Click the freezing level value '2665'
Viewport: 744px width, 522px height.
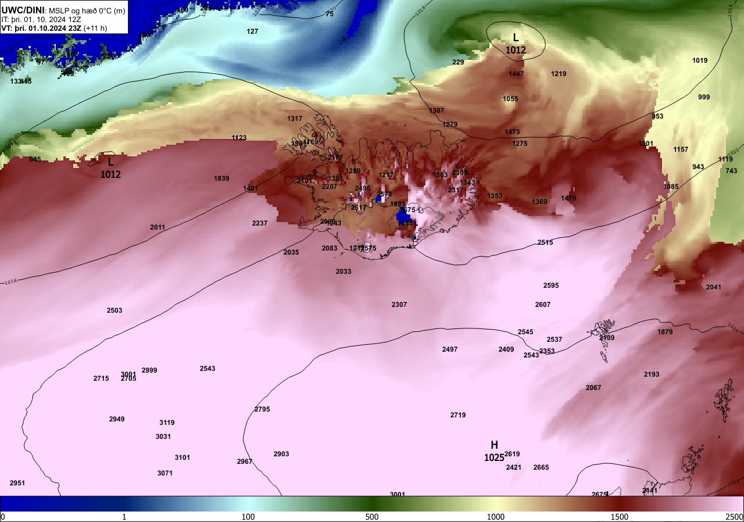541,467
